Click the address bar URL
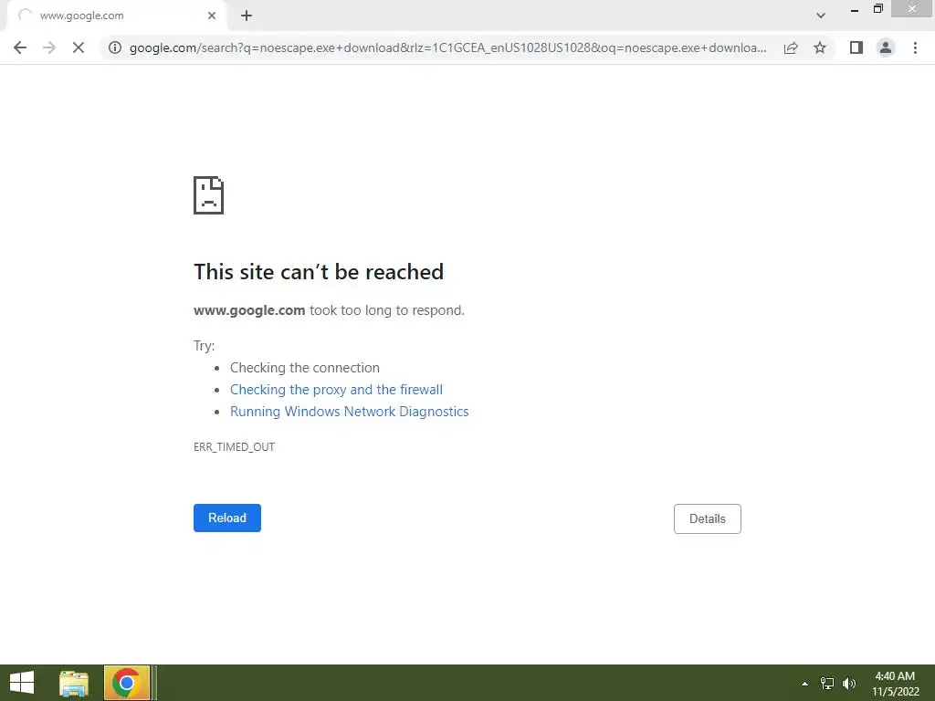The image size is (935, 701). point(447,47)
